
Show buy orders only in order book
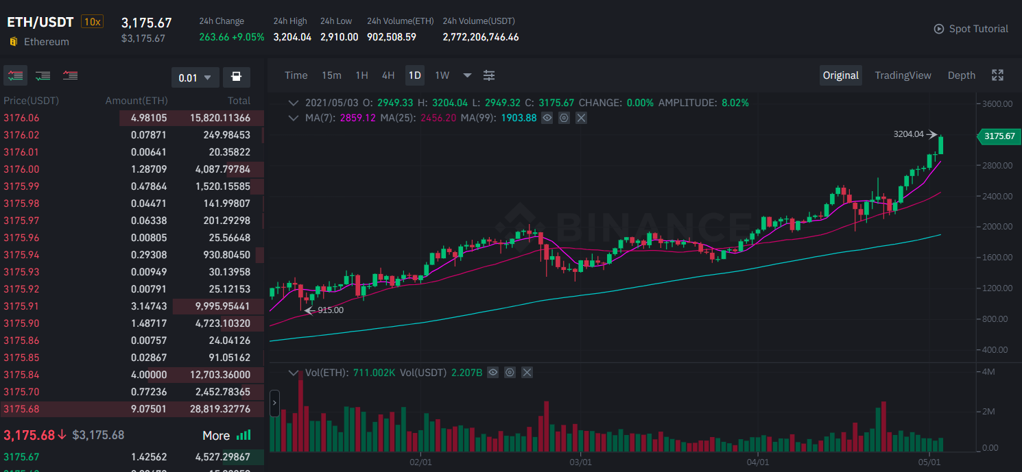pyautogui.click(x=43, y=75)
